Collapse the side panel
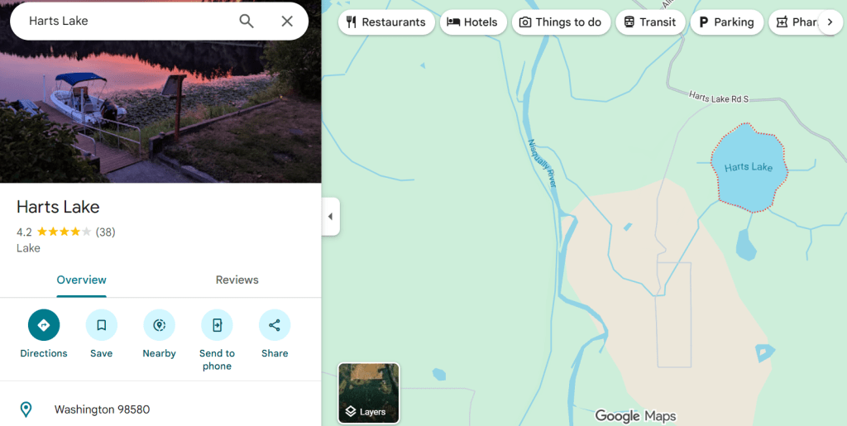The height and width of the screenshot is (426, 847). pyautogui.click(x=330, y=217)
